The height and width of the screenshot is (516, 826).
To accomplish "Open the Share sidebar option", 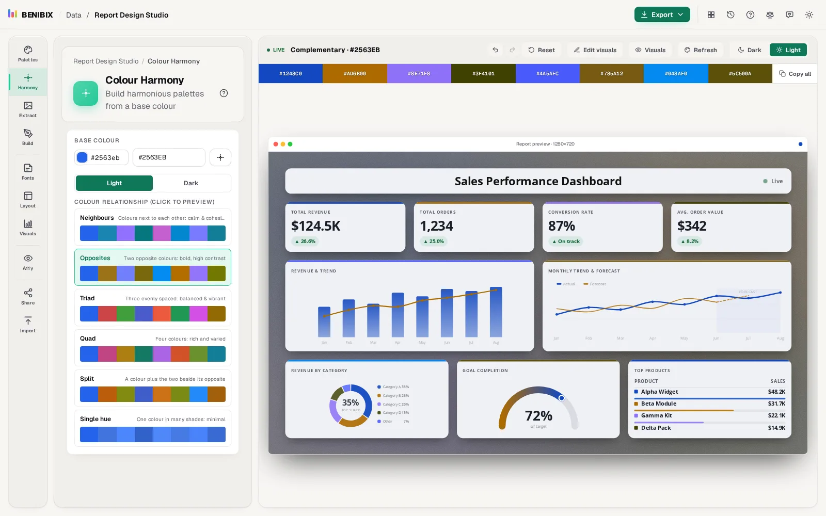I will tap(28, 297).
